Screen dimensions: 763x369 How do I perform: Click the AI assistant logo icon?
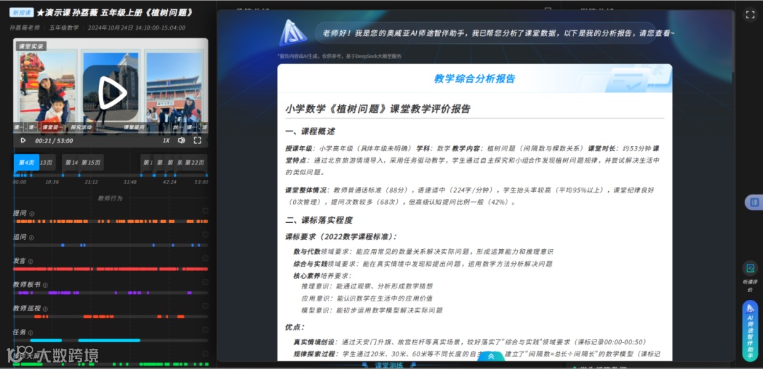click(x=293, y=34)
